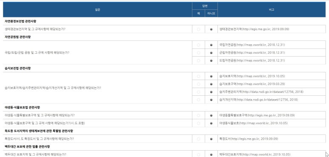
Task: Mark 예 for 습지주변관리지역 row
Action: (198, 92)
